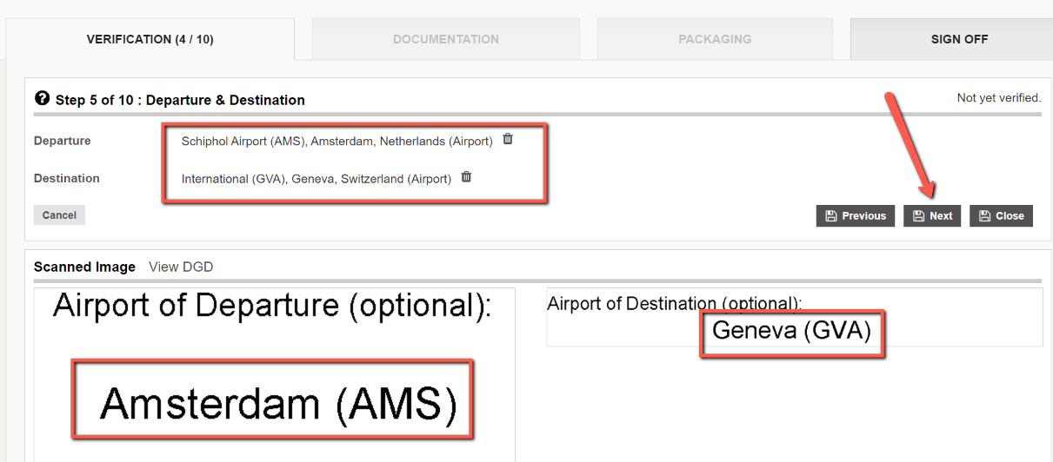Delete the Schiphol Airport departure entry
1053x462 pixels.
(508, 139)
